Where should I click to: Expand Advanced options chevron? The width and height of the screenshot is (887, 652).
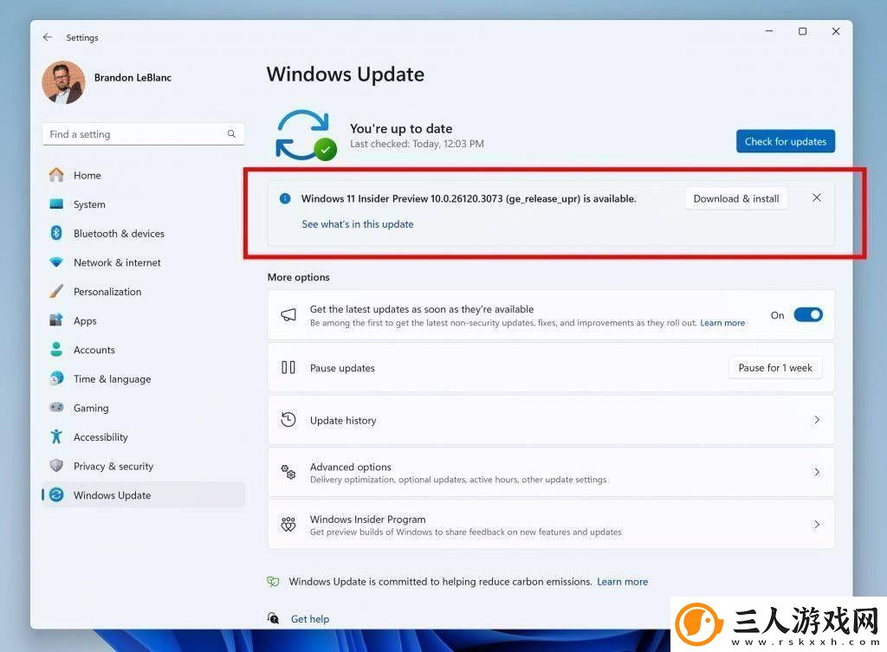[x=817, y=472]
